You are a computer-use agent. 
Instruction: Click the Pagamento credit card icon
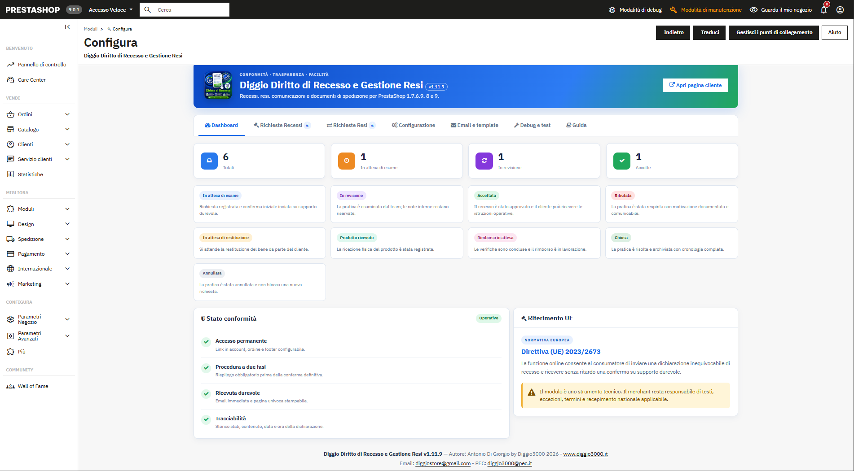tap(10, 254)
